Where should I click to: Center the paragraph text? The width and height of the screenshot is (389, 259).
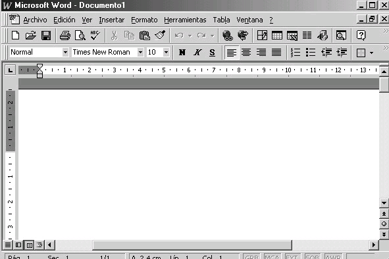click(x=246, y=53)
